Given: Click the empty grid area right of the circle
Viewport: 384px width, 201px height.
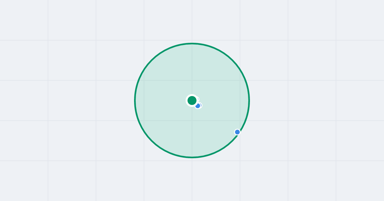Looking at the screenshot, I should (x=317, y=100).
